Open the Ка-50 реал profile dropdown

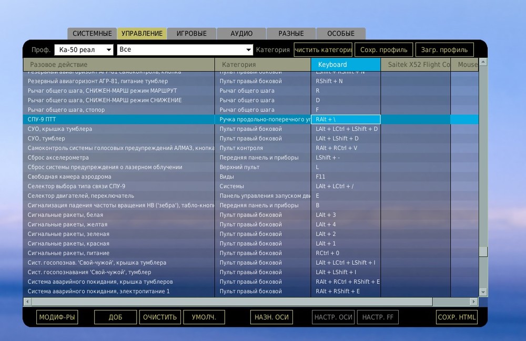tap(84, 49)
